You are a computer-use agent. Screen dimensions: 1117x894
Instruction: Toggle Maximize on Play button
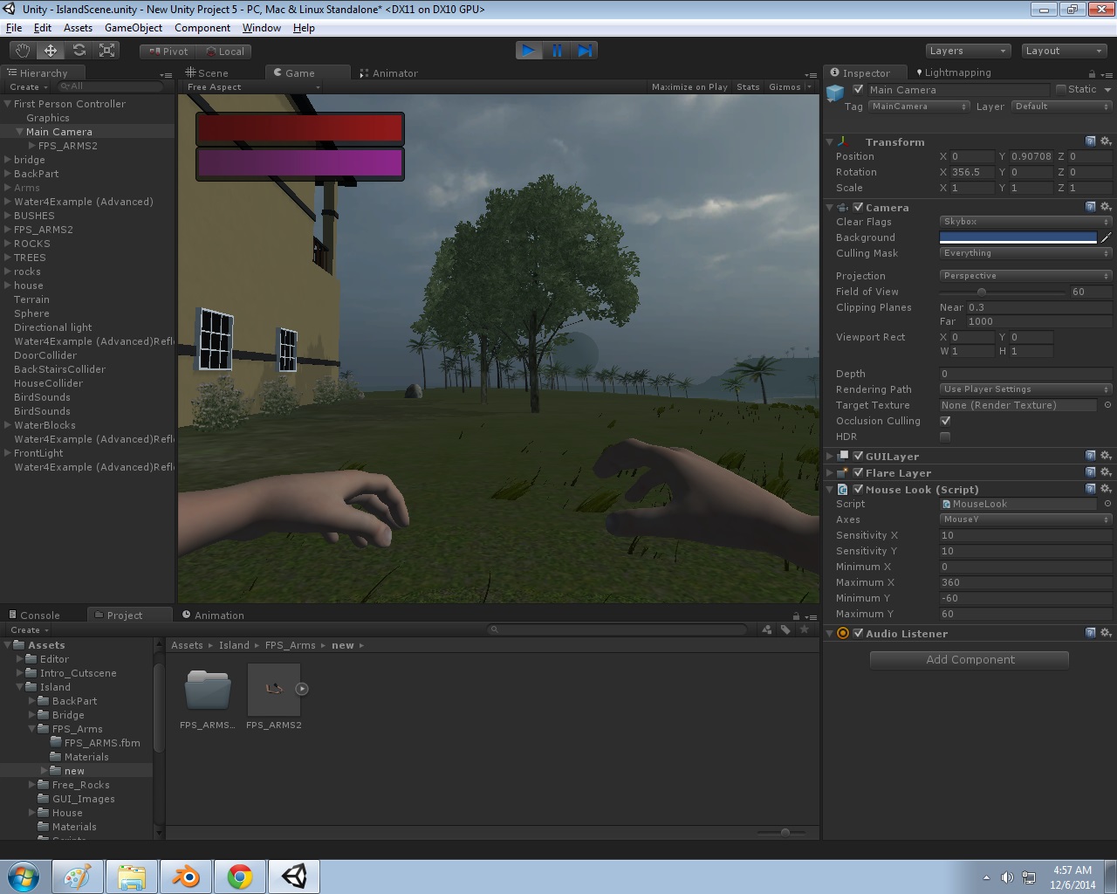click(x=689, y=87)
